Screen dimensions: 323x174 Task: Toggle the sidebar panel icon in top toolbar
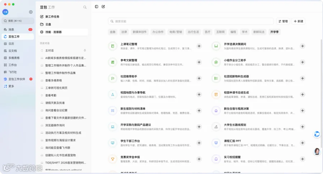coord(97,6)
